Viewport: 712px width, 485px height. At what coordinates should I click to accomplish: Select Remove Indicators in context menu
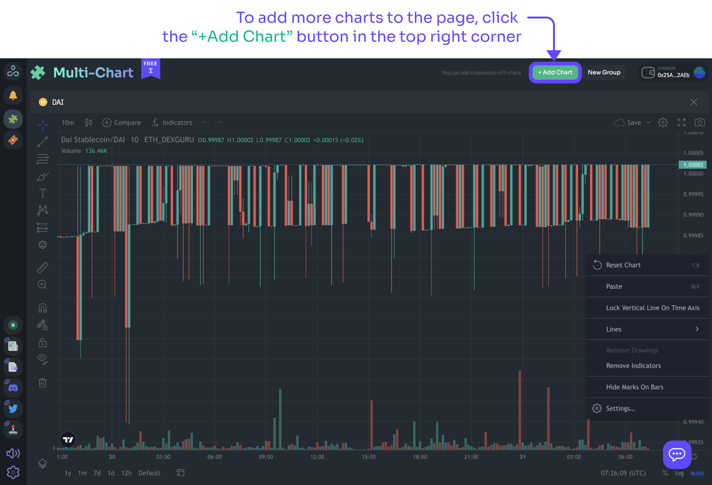tap(633, 366)
